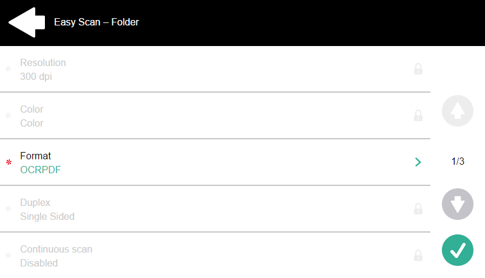Click the Duplex lock icon
Image resolution: width=485 pixels, height=278 pixels.
[x=418, y=209]
